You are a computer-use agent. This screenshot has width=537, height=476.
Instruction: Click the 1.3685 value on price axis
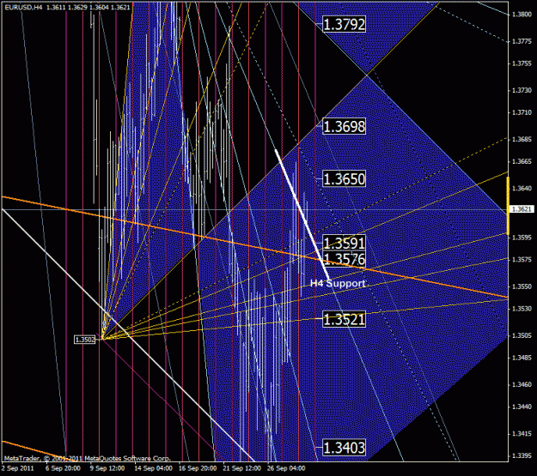[522, 139]
